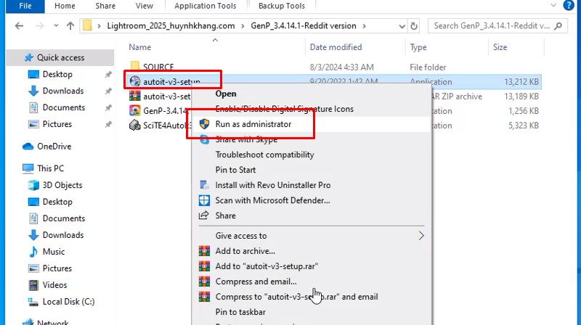Click the Refresh icon next to address bar

415,26
